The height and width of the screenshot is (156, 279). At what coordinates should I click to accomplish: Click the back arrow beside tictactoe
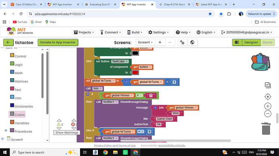coord(8,42)
